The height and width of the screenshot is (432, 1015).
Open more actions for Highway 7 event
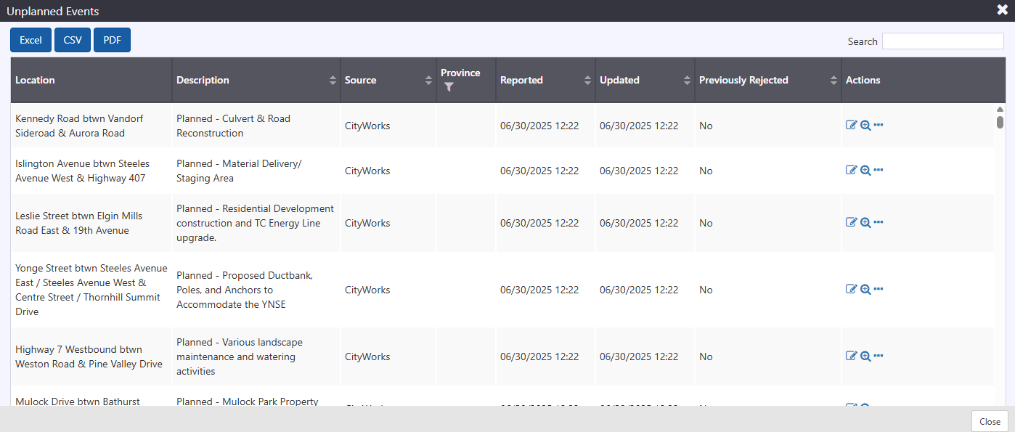pyautogui.click(x=879, y=356)
